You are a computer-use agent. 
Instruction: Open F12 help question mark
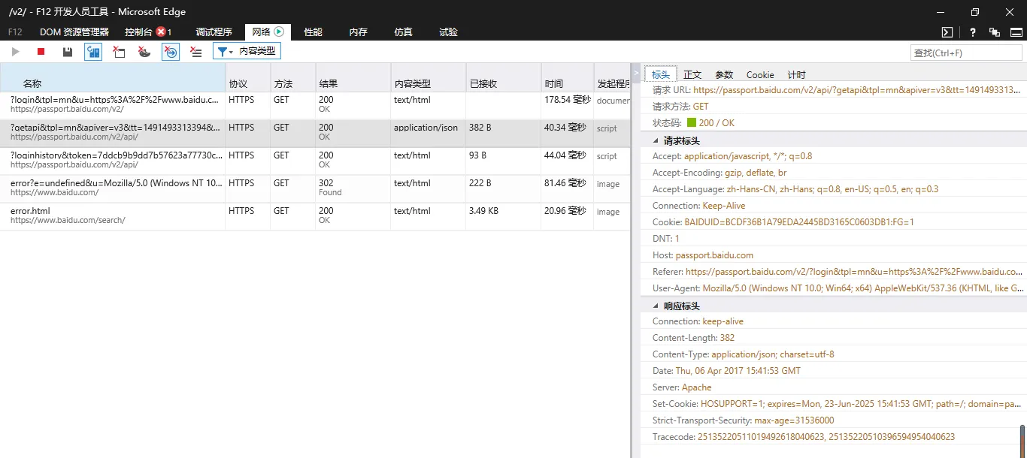pyautogui.click(x=973, y=32)
